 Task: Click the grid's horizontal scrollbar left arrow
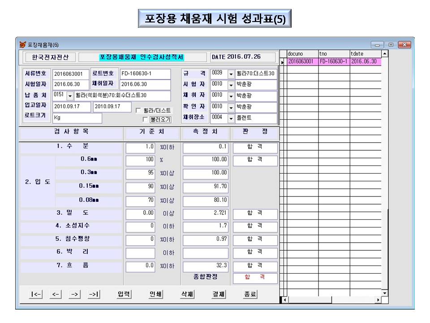click(x=285, y=300)
